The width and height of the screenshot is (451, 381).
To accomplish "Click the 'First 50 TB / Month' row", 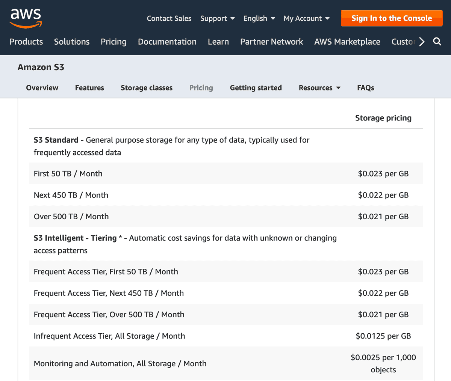I will click(x=226, y=173).
